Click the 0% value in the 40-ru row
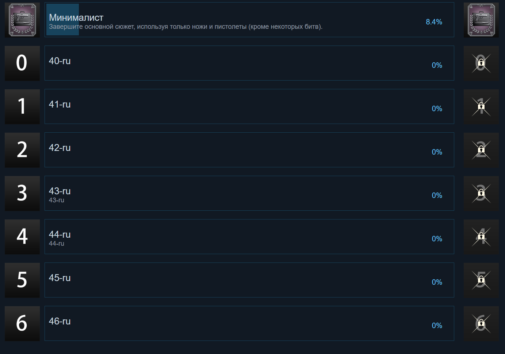Viewport: 505px width, 354px height. click(437, 65)
